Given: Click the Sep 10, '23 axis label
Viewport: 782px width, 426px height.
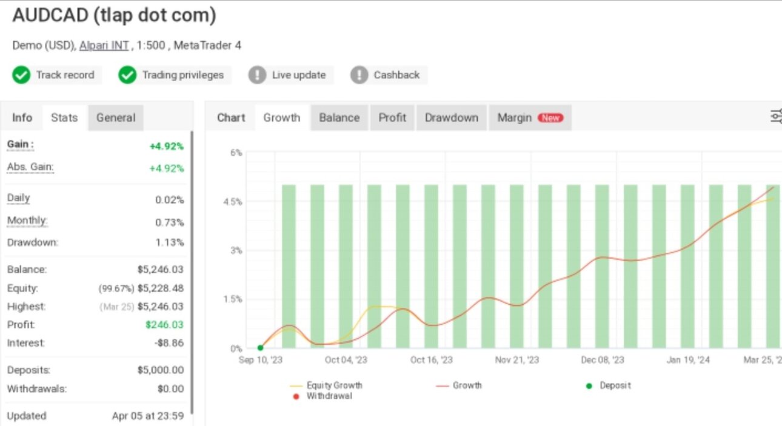Looking at the screenshot, I should click(261, 360).
